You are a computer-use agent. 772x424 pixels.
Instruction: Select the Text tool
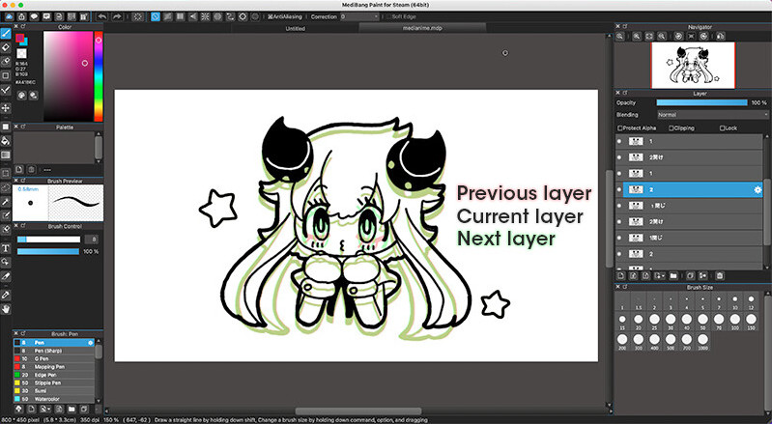pyautogui.click(x=6, y=247)
